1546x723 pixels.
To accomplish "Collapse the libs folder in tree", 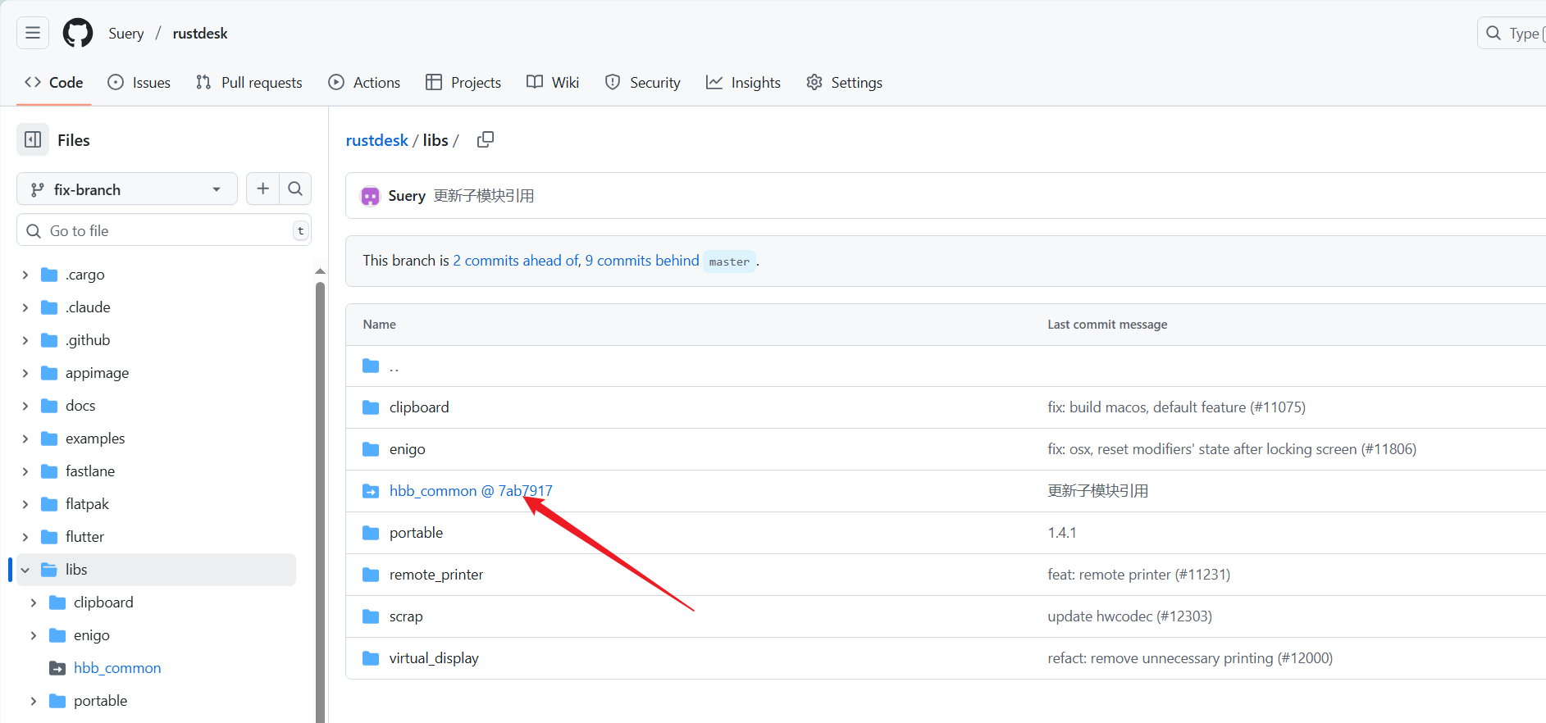I will (25, 570).
